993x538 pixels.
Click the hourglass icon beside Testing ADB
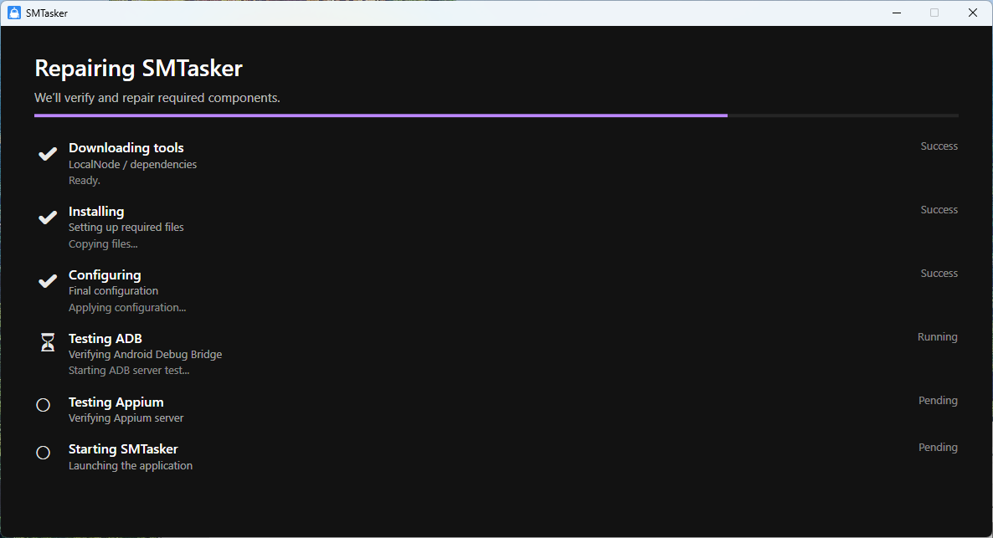(x=48, y=342)
